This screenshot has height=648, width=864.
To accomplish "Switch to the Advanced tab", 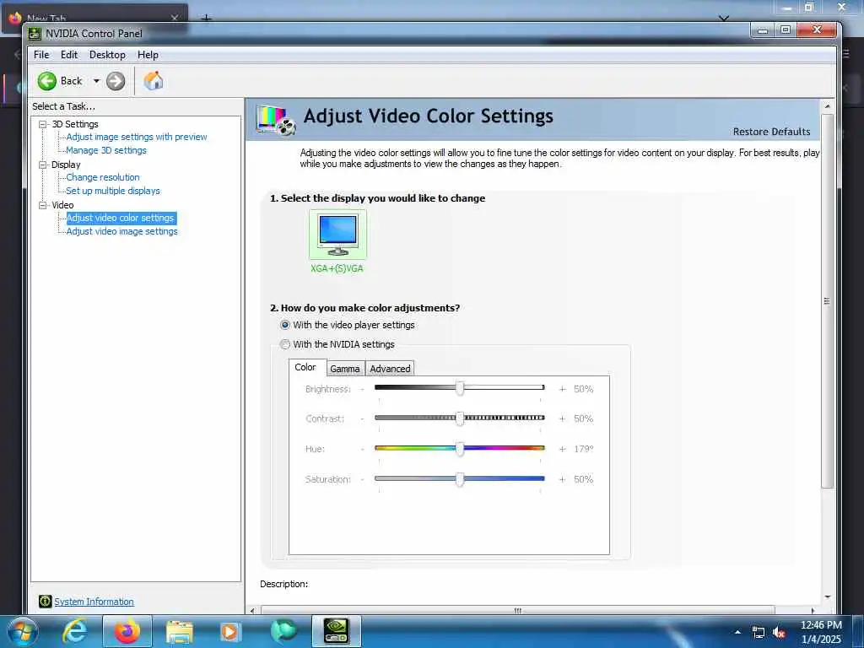I will tap(390, 369).
